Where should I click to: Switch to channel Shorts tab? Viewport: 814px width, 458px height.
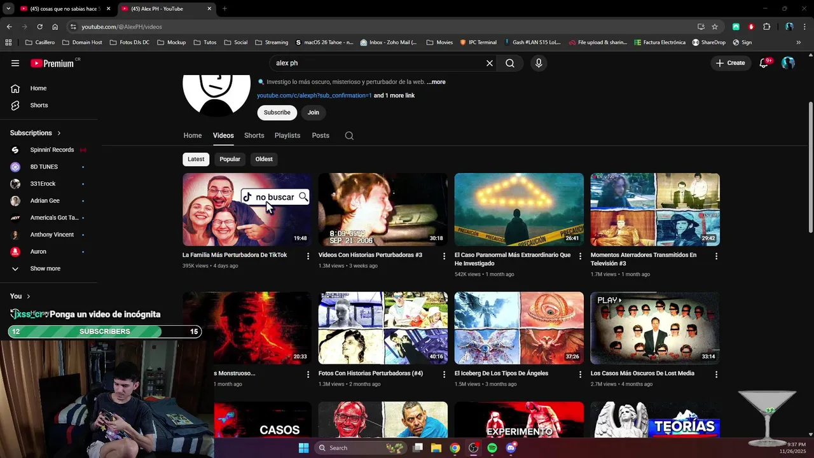pos(254,135)
